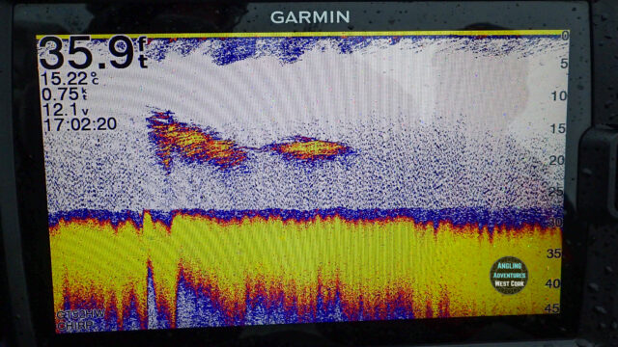Tap the 0 depth scale mark

565,36
